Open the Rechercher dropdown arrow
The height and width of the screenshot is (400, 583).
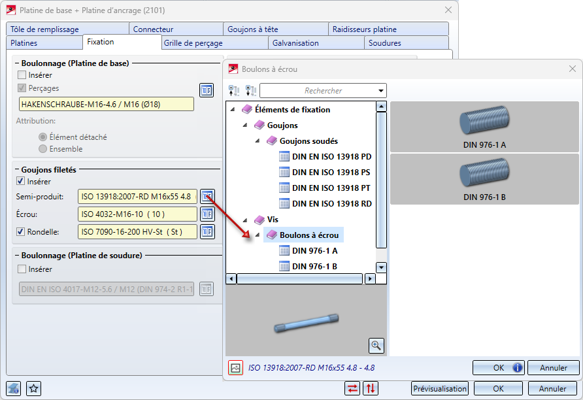pyautogui.click(x=381, y=91)
